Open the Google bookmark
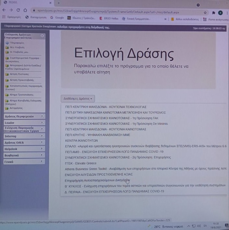The width and height of the screenshot is (229, 230). (57, 17)
